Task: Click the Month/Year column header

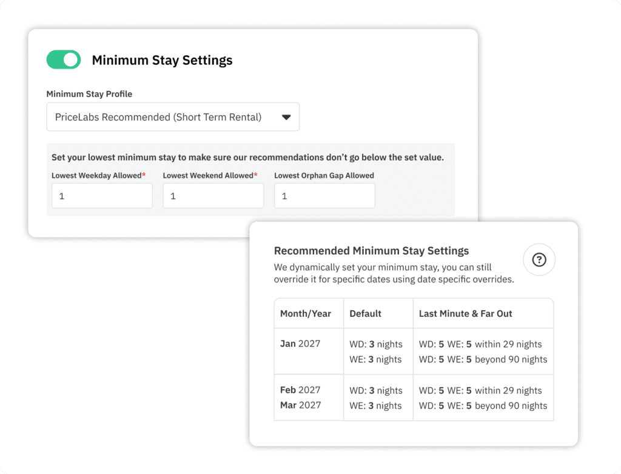Action: 306,314
